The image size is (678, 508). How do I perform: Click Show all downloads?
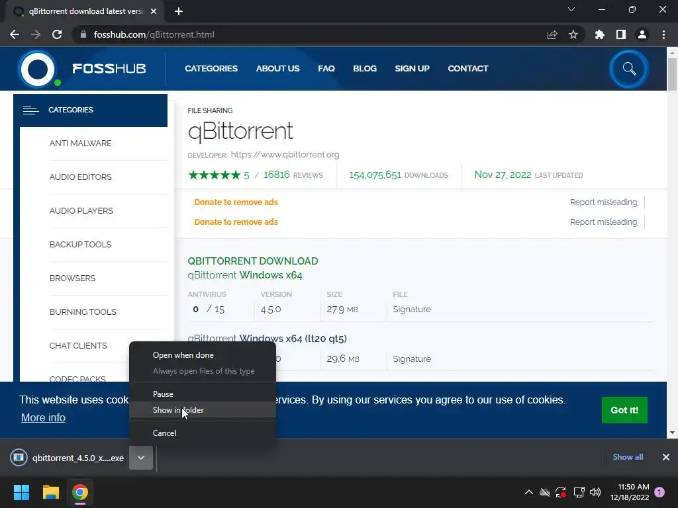pyautogui.click(x=628, y=457)
